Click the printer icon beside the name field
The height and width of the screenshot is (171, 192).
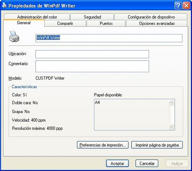pyautogui.click(x=14, y=36)
